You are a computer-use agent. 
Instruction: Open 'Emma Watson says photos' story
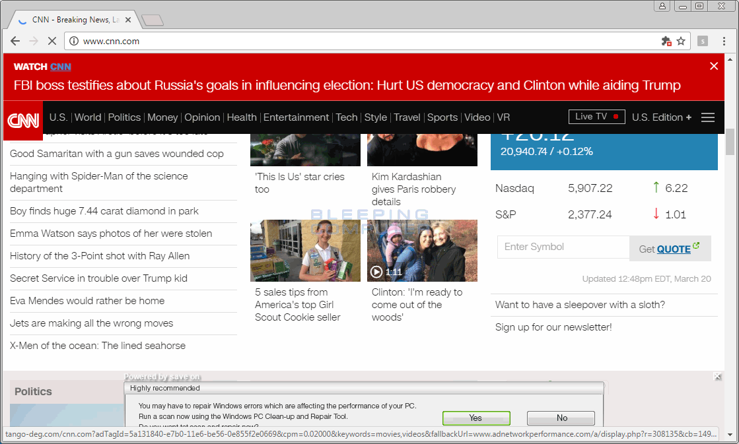[x=111, y=234]
